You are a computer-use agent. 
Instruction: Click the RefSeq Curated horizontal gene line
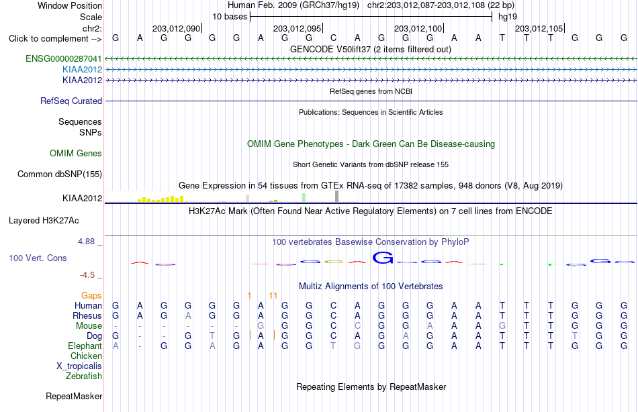(371, 101)
